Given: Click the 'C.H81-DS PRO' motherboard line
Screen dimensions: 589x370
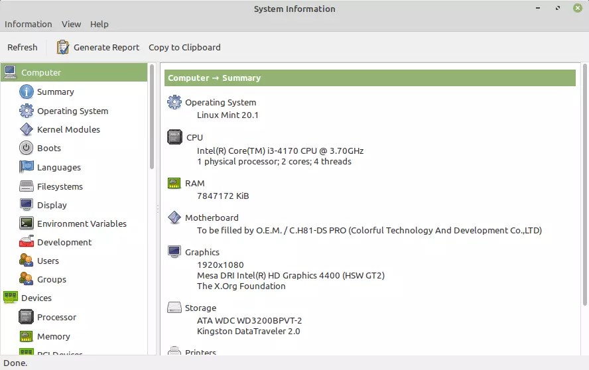Looking at the screenshot, I should pos(369,230).
